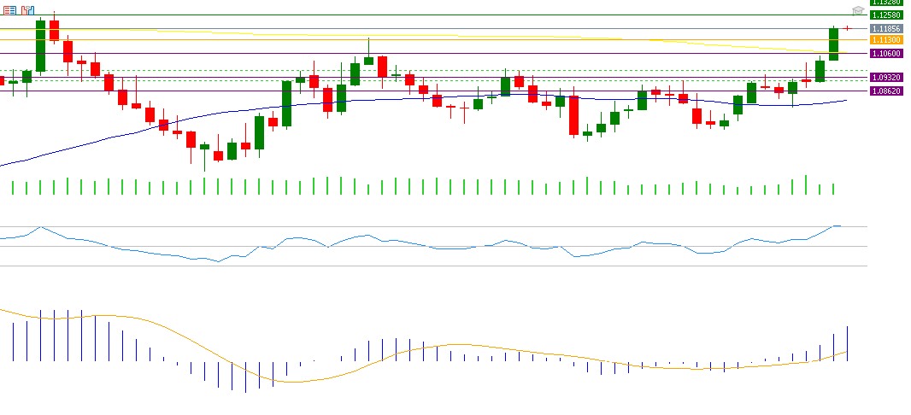The image size is (911, 415).
Task: Select the 1.09320 purple level label
Action: (x=887, y=77)
